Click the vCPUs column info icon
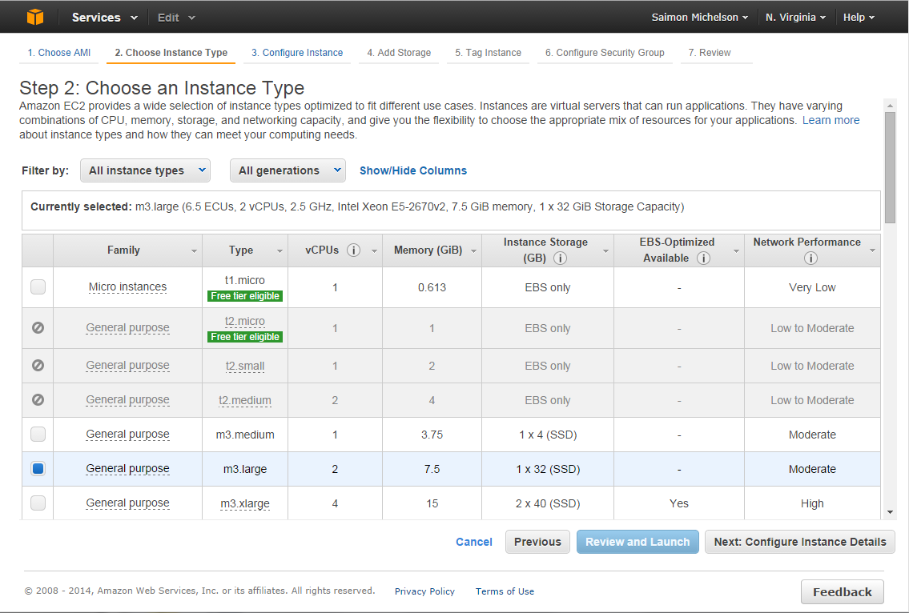The image size is (909, 613). (x=353, y=250)
